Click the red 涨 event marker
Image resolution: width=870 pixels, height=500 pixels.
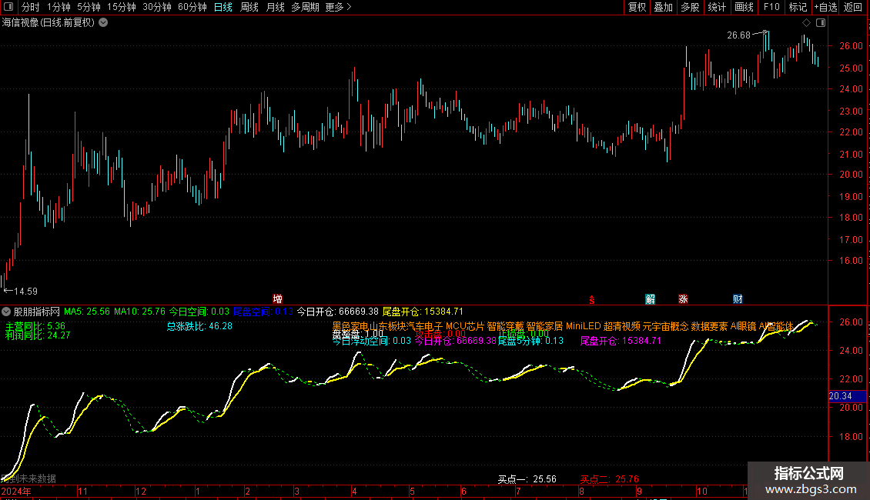(x=683, y=299)
